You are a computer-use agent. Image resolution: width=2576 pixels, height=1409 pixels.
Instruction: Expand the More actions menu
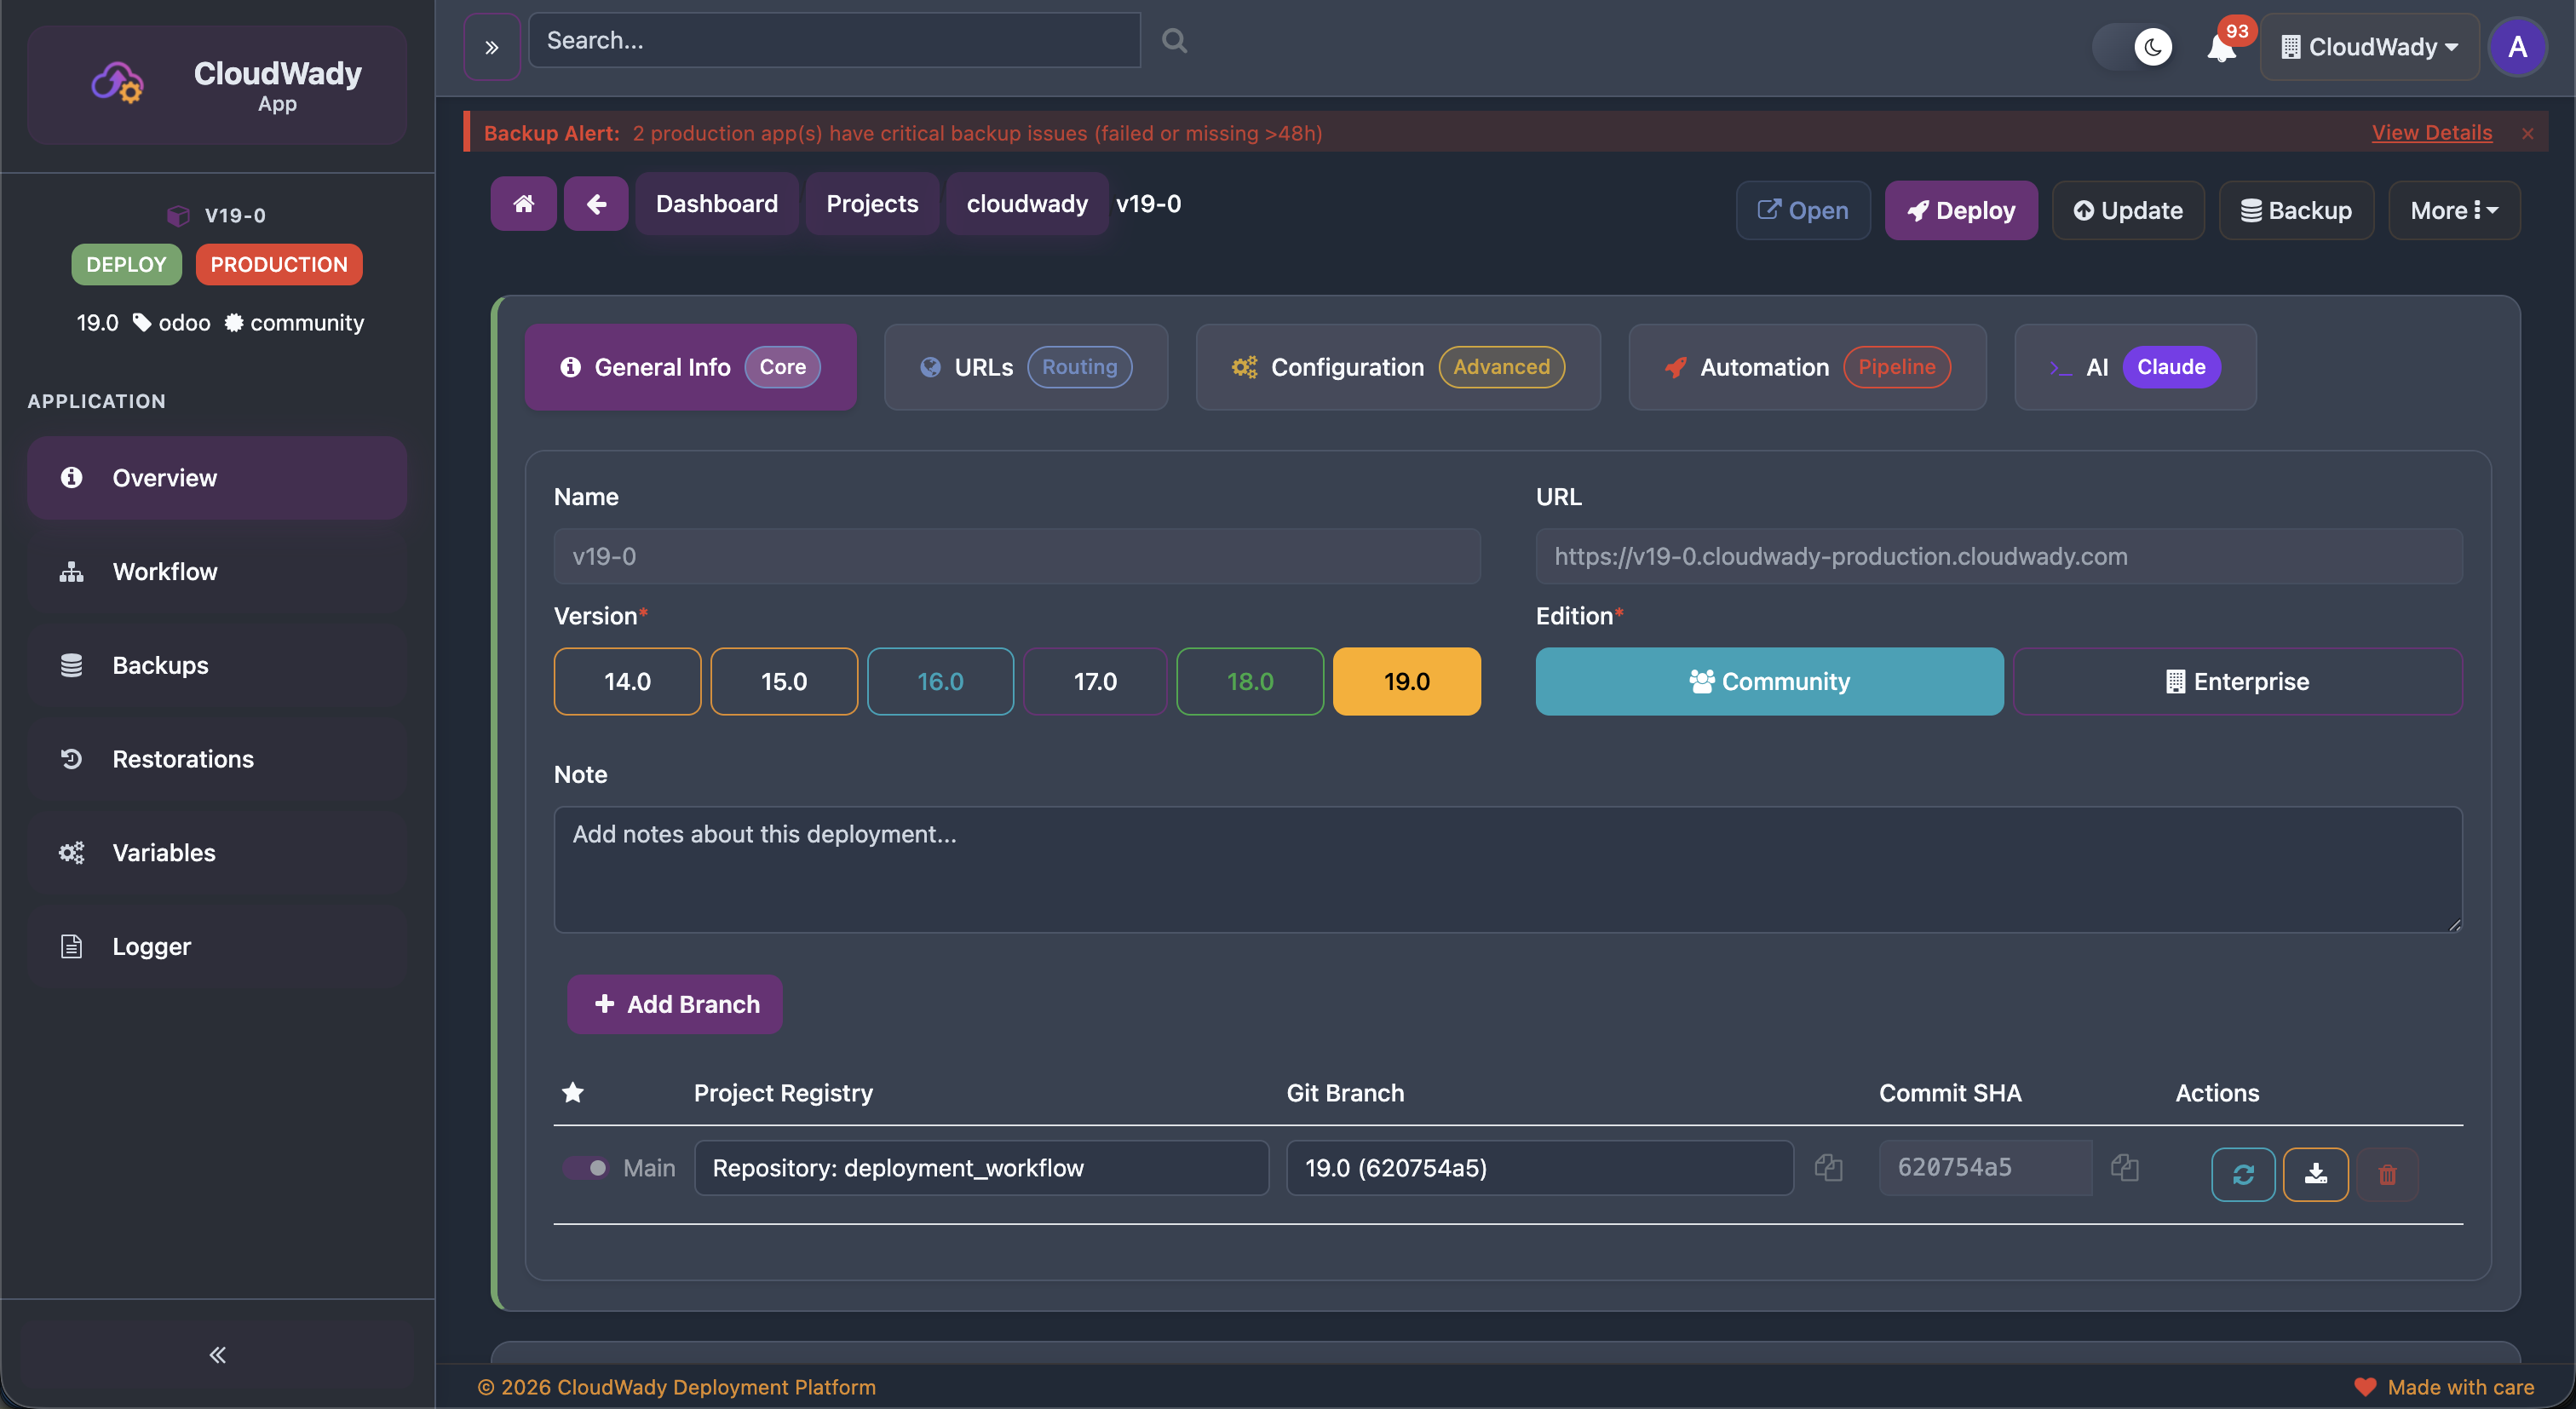click(x=2454, y=210)
